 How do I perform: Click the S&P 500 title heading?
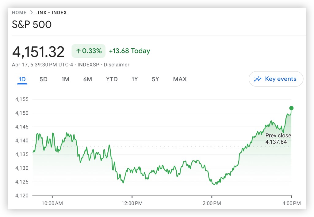click(x=32, y=25)
